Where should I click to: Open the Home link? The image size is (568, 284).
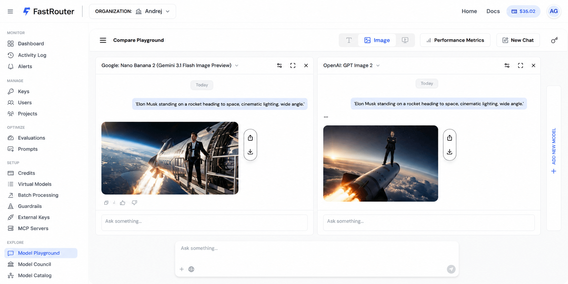tap(469, 11)
